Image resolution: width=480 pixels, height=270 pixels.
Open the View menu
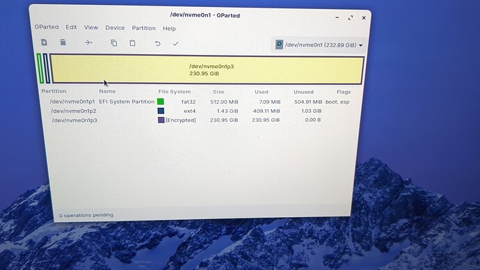click(x=91, y=28)
